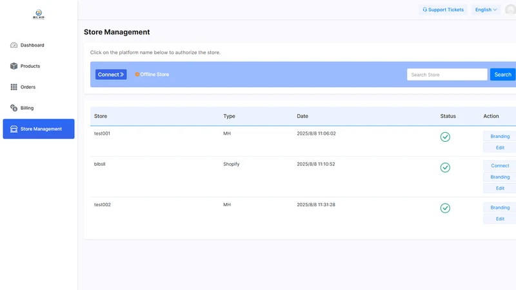
Task: Open Support Tickets
Action: [443, 10]
